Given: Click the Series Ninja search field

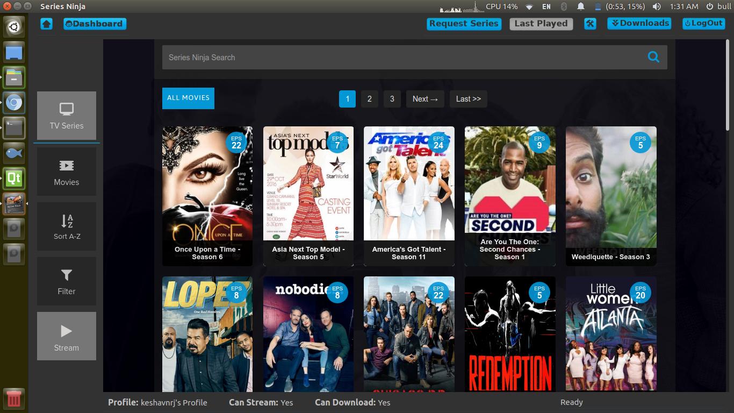Looking at the screenshot, I should click(376, 57).
